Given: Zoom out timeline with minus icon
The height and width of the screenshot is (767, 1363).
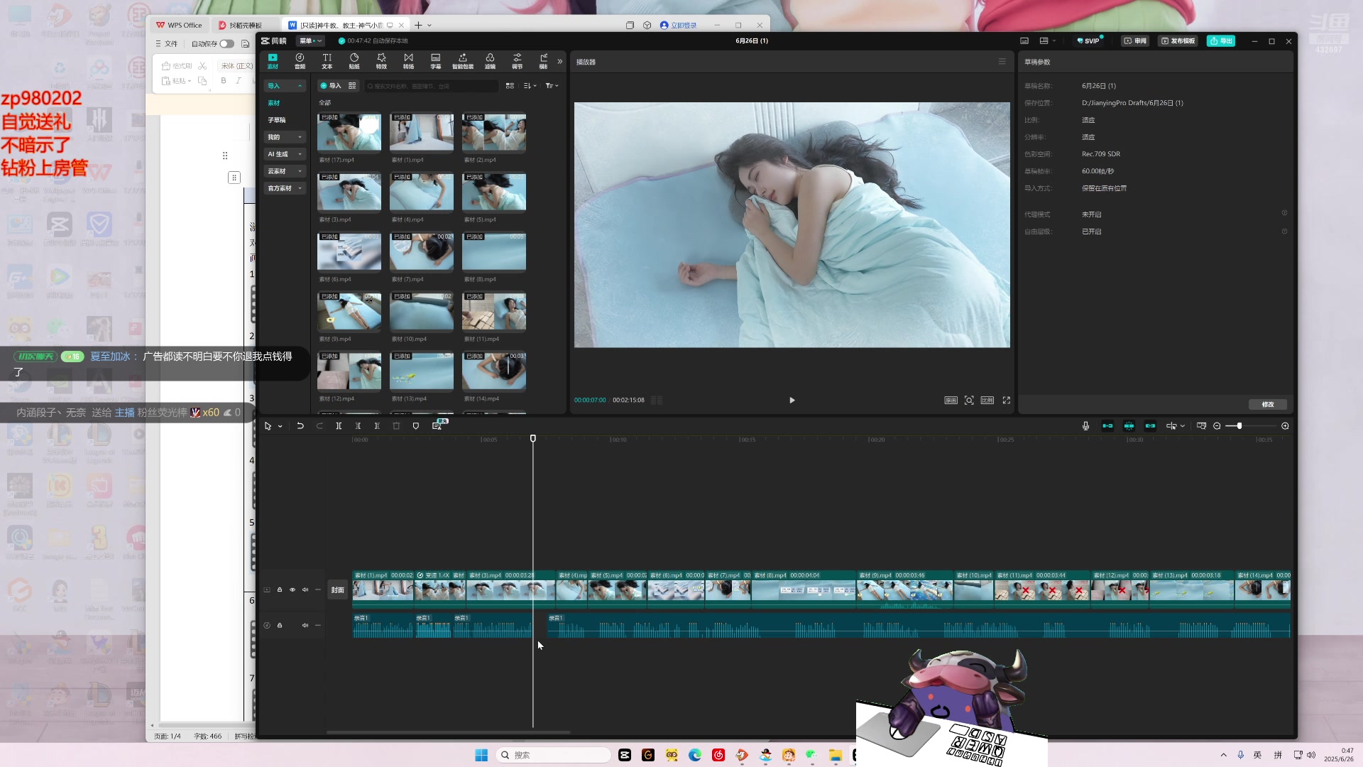Looking at the screenshot, I should click(1217, 426).
